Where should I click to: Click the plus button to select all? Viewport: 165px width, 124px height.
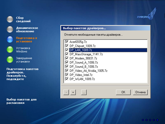point(73,92)
